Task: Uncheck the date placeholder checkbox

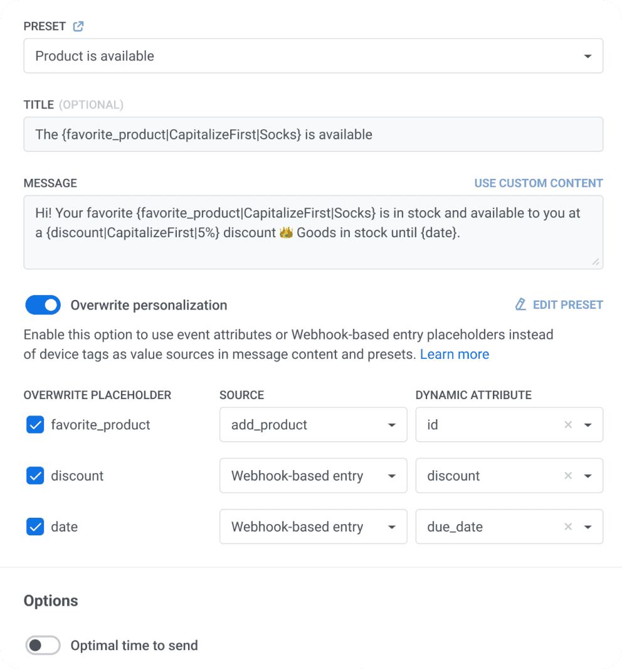Action: pos(35,527)
